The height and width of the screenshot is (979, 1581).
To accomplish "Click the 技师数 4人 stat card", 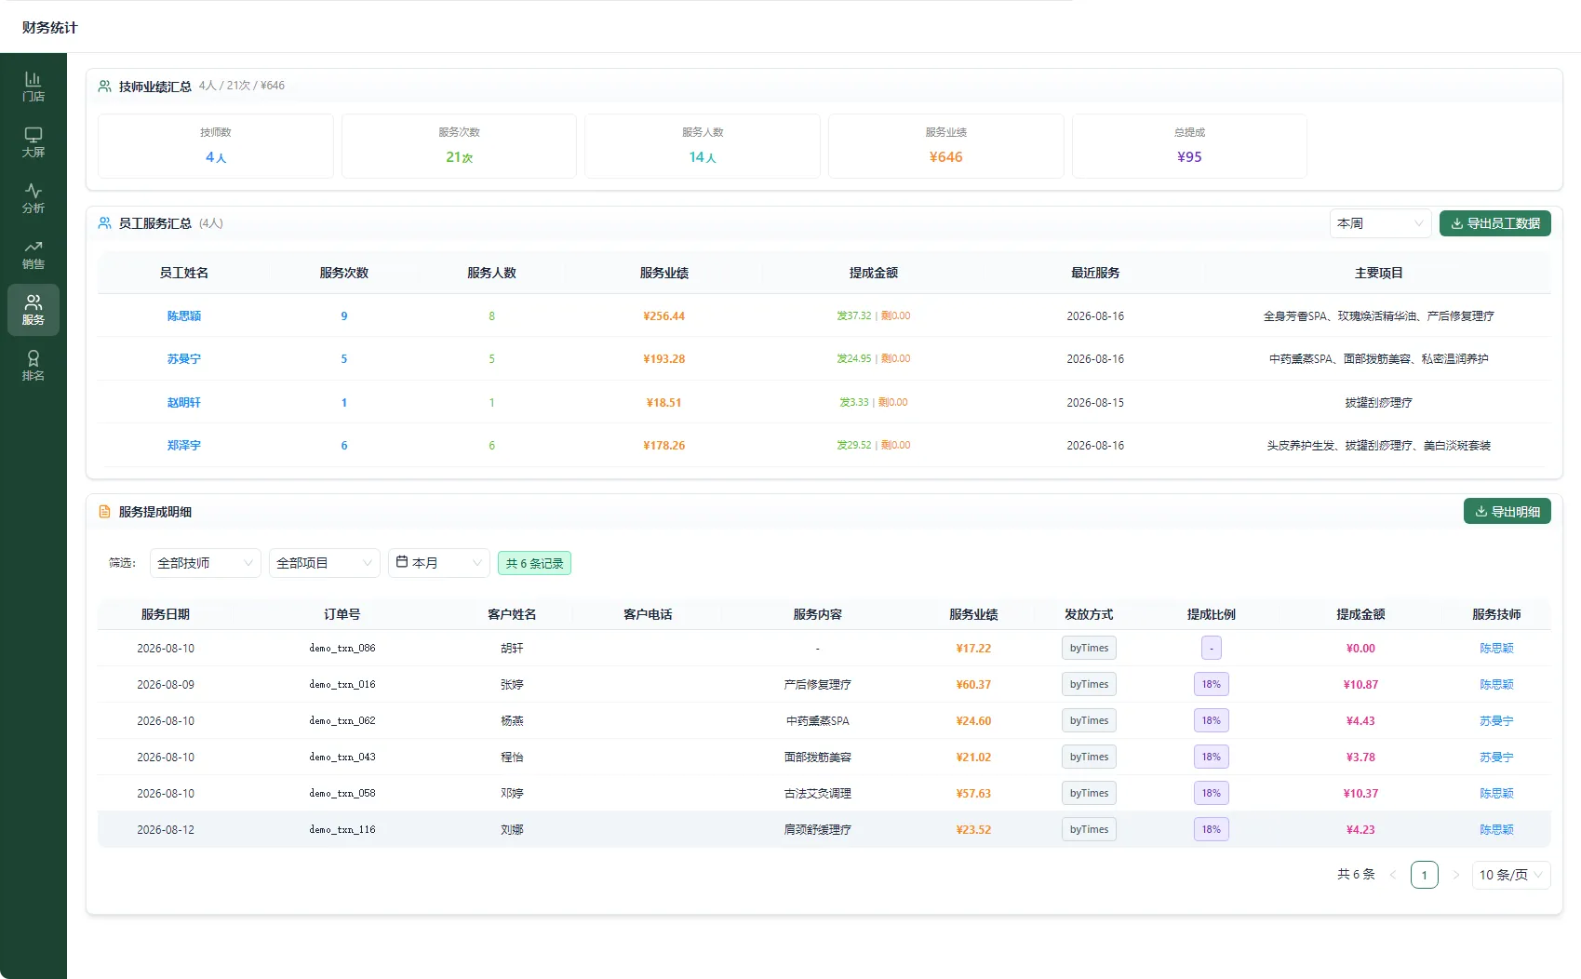I will (216, 146).
